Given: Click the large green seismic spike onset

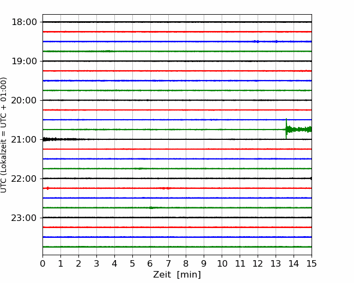Looking at the screenshot, I should click(286, 128).
